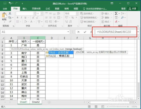The image size is (141, 109).
Task: Switch to Page Break Preview in status bar
Action: point(103,107)
